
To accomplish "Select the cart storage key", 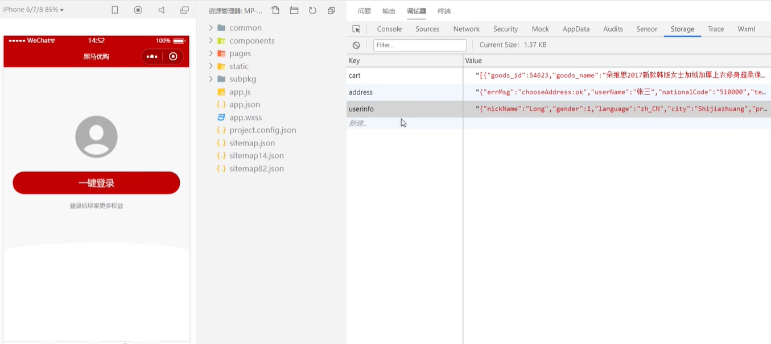I will (x=354, y=76).
